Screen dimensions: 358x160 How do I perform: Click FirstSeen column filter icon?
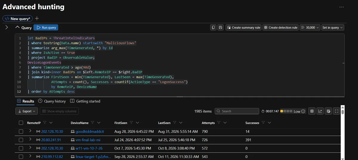coord(131,123)
